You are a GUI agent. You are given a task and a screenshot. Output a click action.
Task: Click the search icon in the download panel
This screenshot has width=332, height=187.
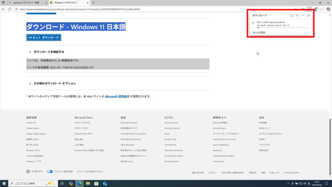297,15
